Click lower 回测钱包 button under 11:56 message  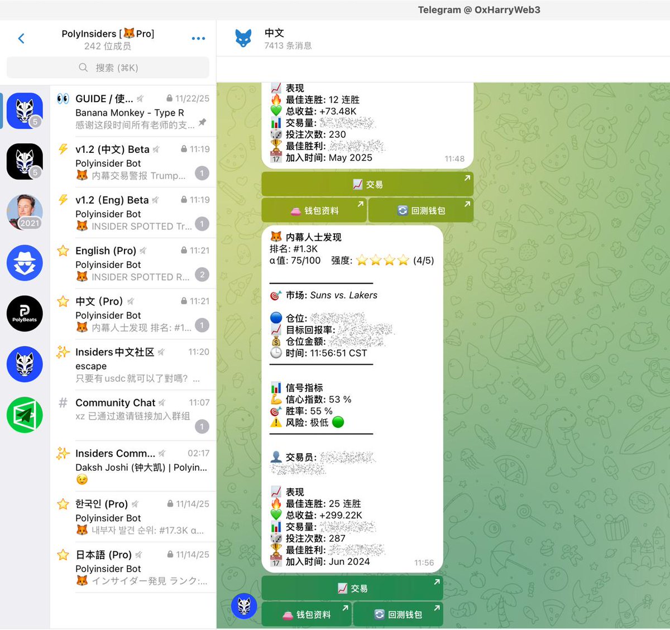pyautogui.click(x=398, y=614)
